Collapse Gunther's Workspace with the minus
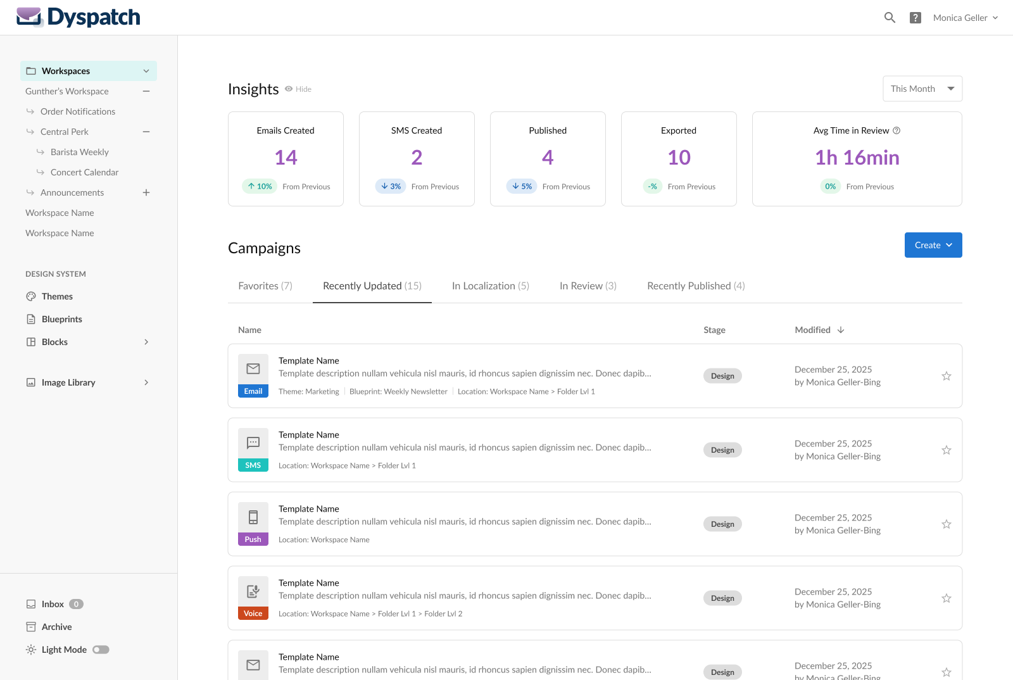 pos(146,91)
